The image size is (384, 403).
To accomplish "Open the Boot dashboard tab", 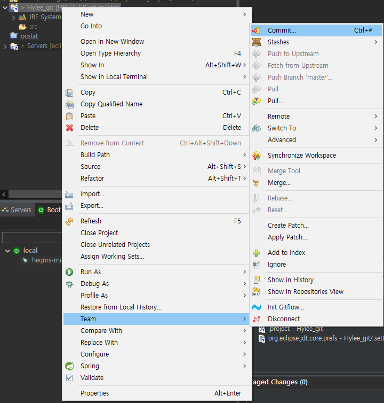I will [49, 210].
